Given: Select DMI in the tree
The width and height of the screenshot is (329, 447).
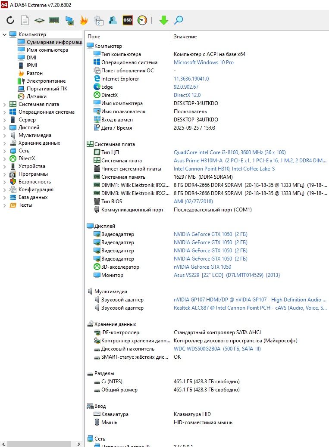Looking at the screenshot, I should 31,57.
